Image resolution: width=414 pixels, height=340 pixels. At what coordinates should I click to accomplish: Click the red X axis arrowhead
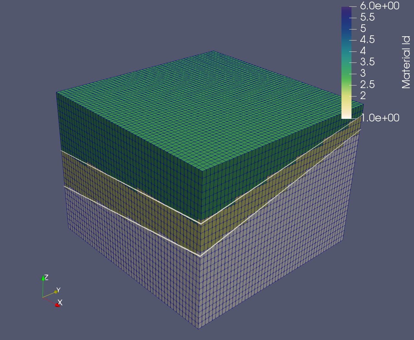click(x=57, y=305)
